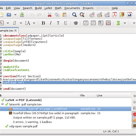Screen dimensions: 136x136
Task: Expand the character size dropdown arrow
Action: coord(34,23)
